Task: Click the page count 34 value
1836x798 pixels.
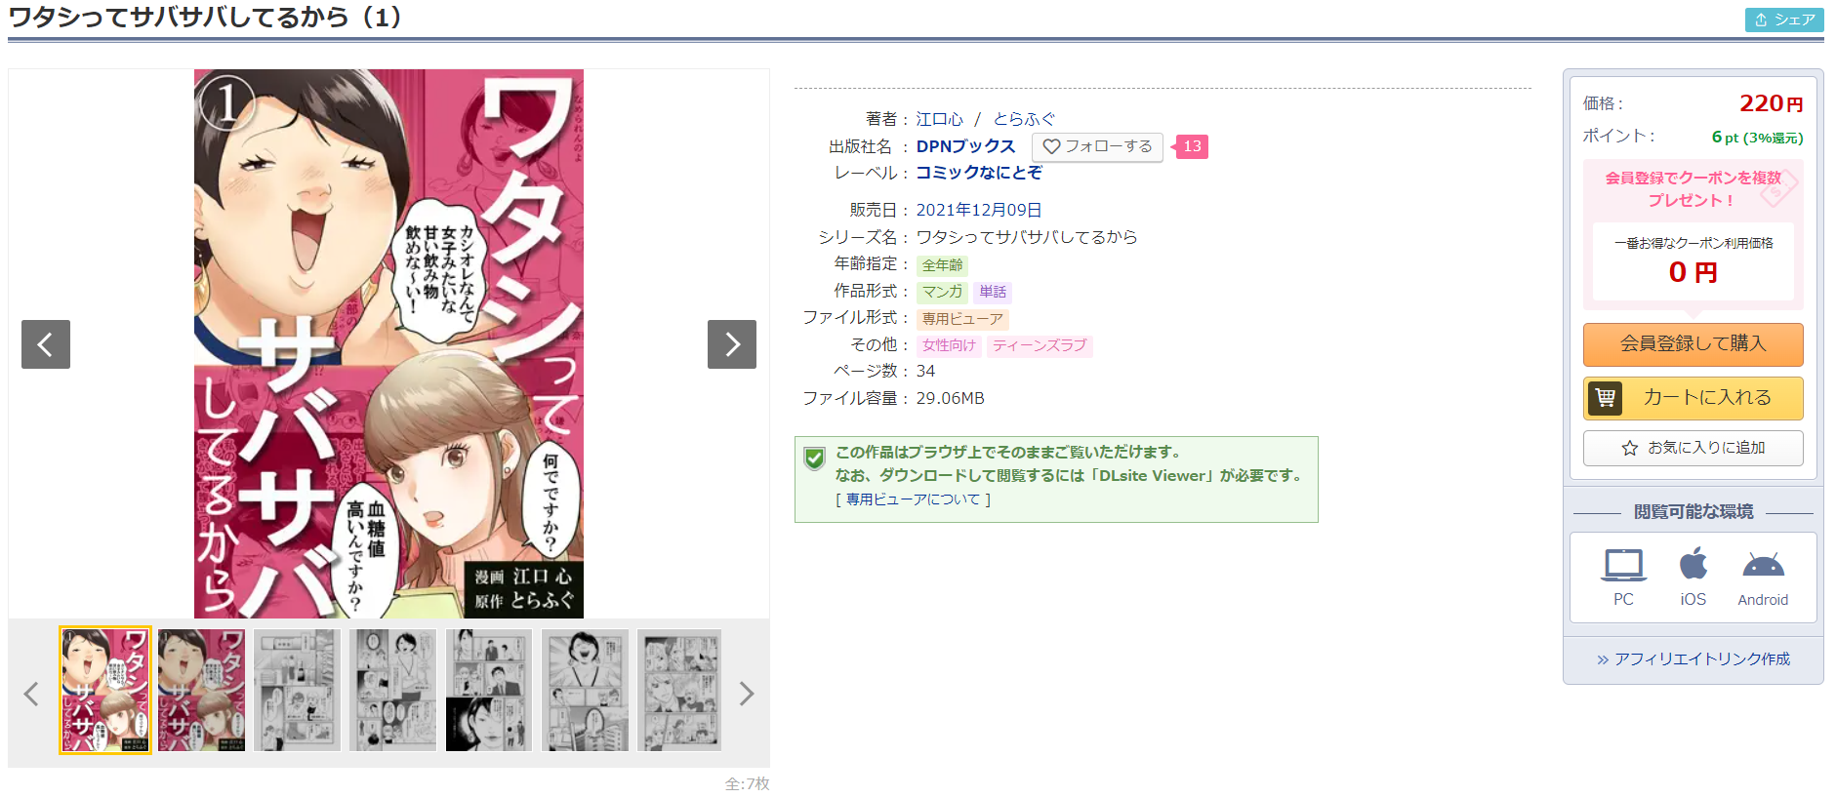Action: point(925,372)
